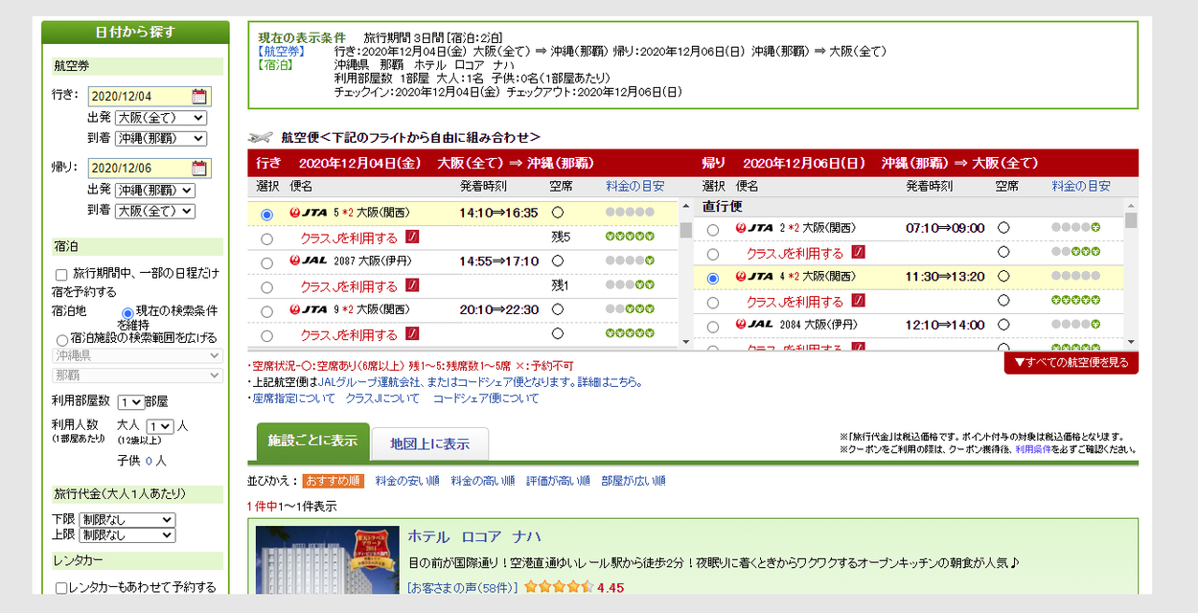1198x613 pixels.
Task: Open the 上限 price upper limit dropdown
Action: 127,534
